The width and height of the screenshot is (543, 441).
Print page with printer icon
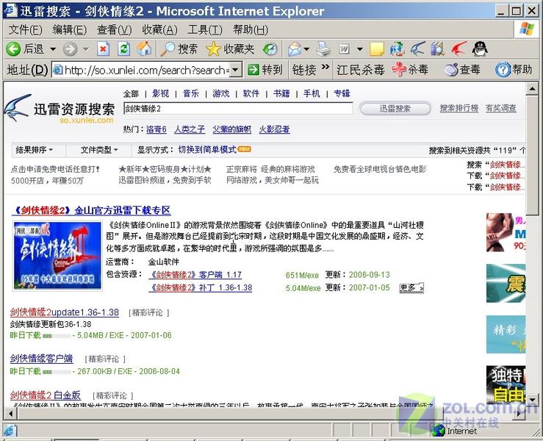[x=323, y=49]
